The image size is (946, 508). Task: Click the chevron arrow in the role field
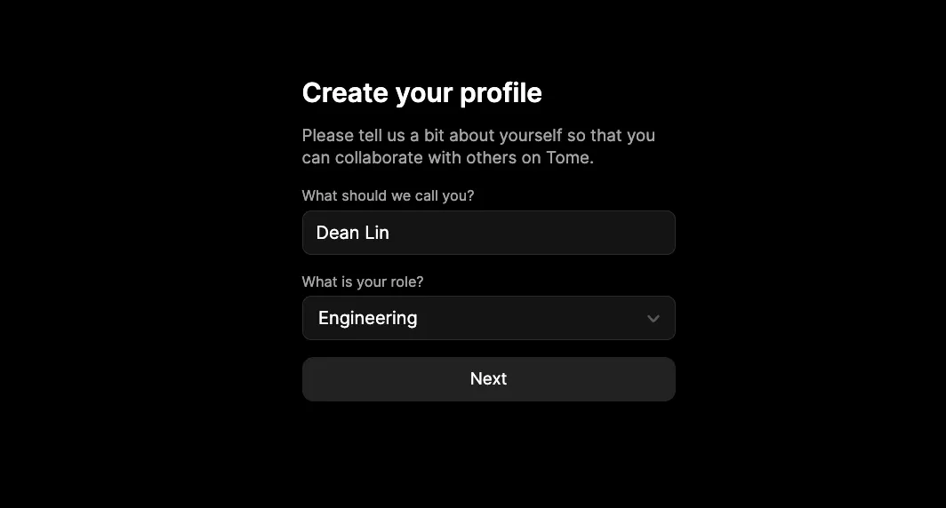[x=653, y=318]
